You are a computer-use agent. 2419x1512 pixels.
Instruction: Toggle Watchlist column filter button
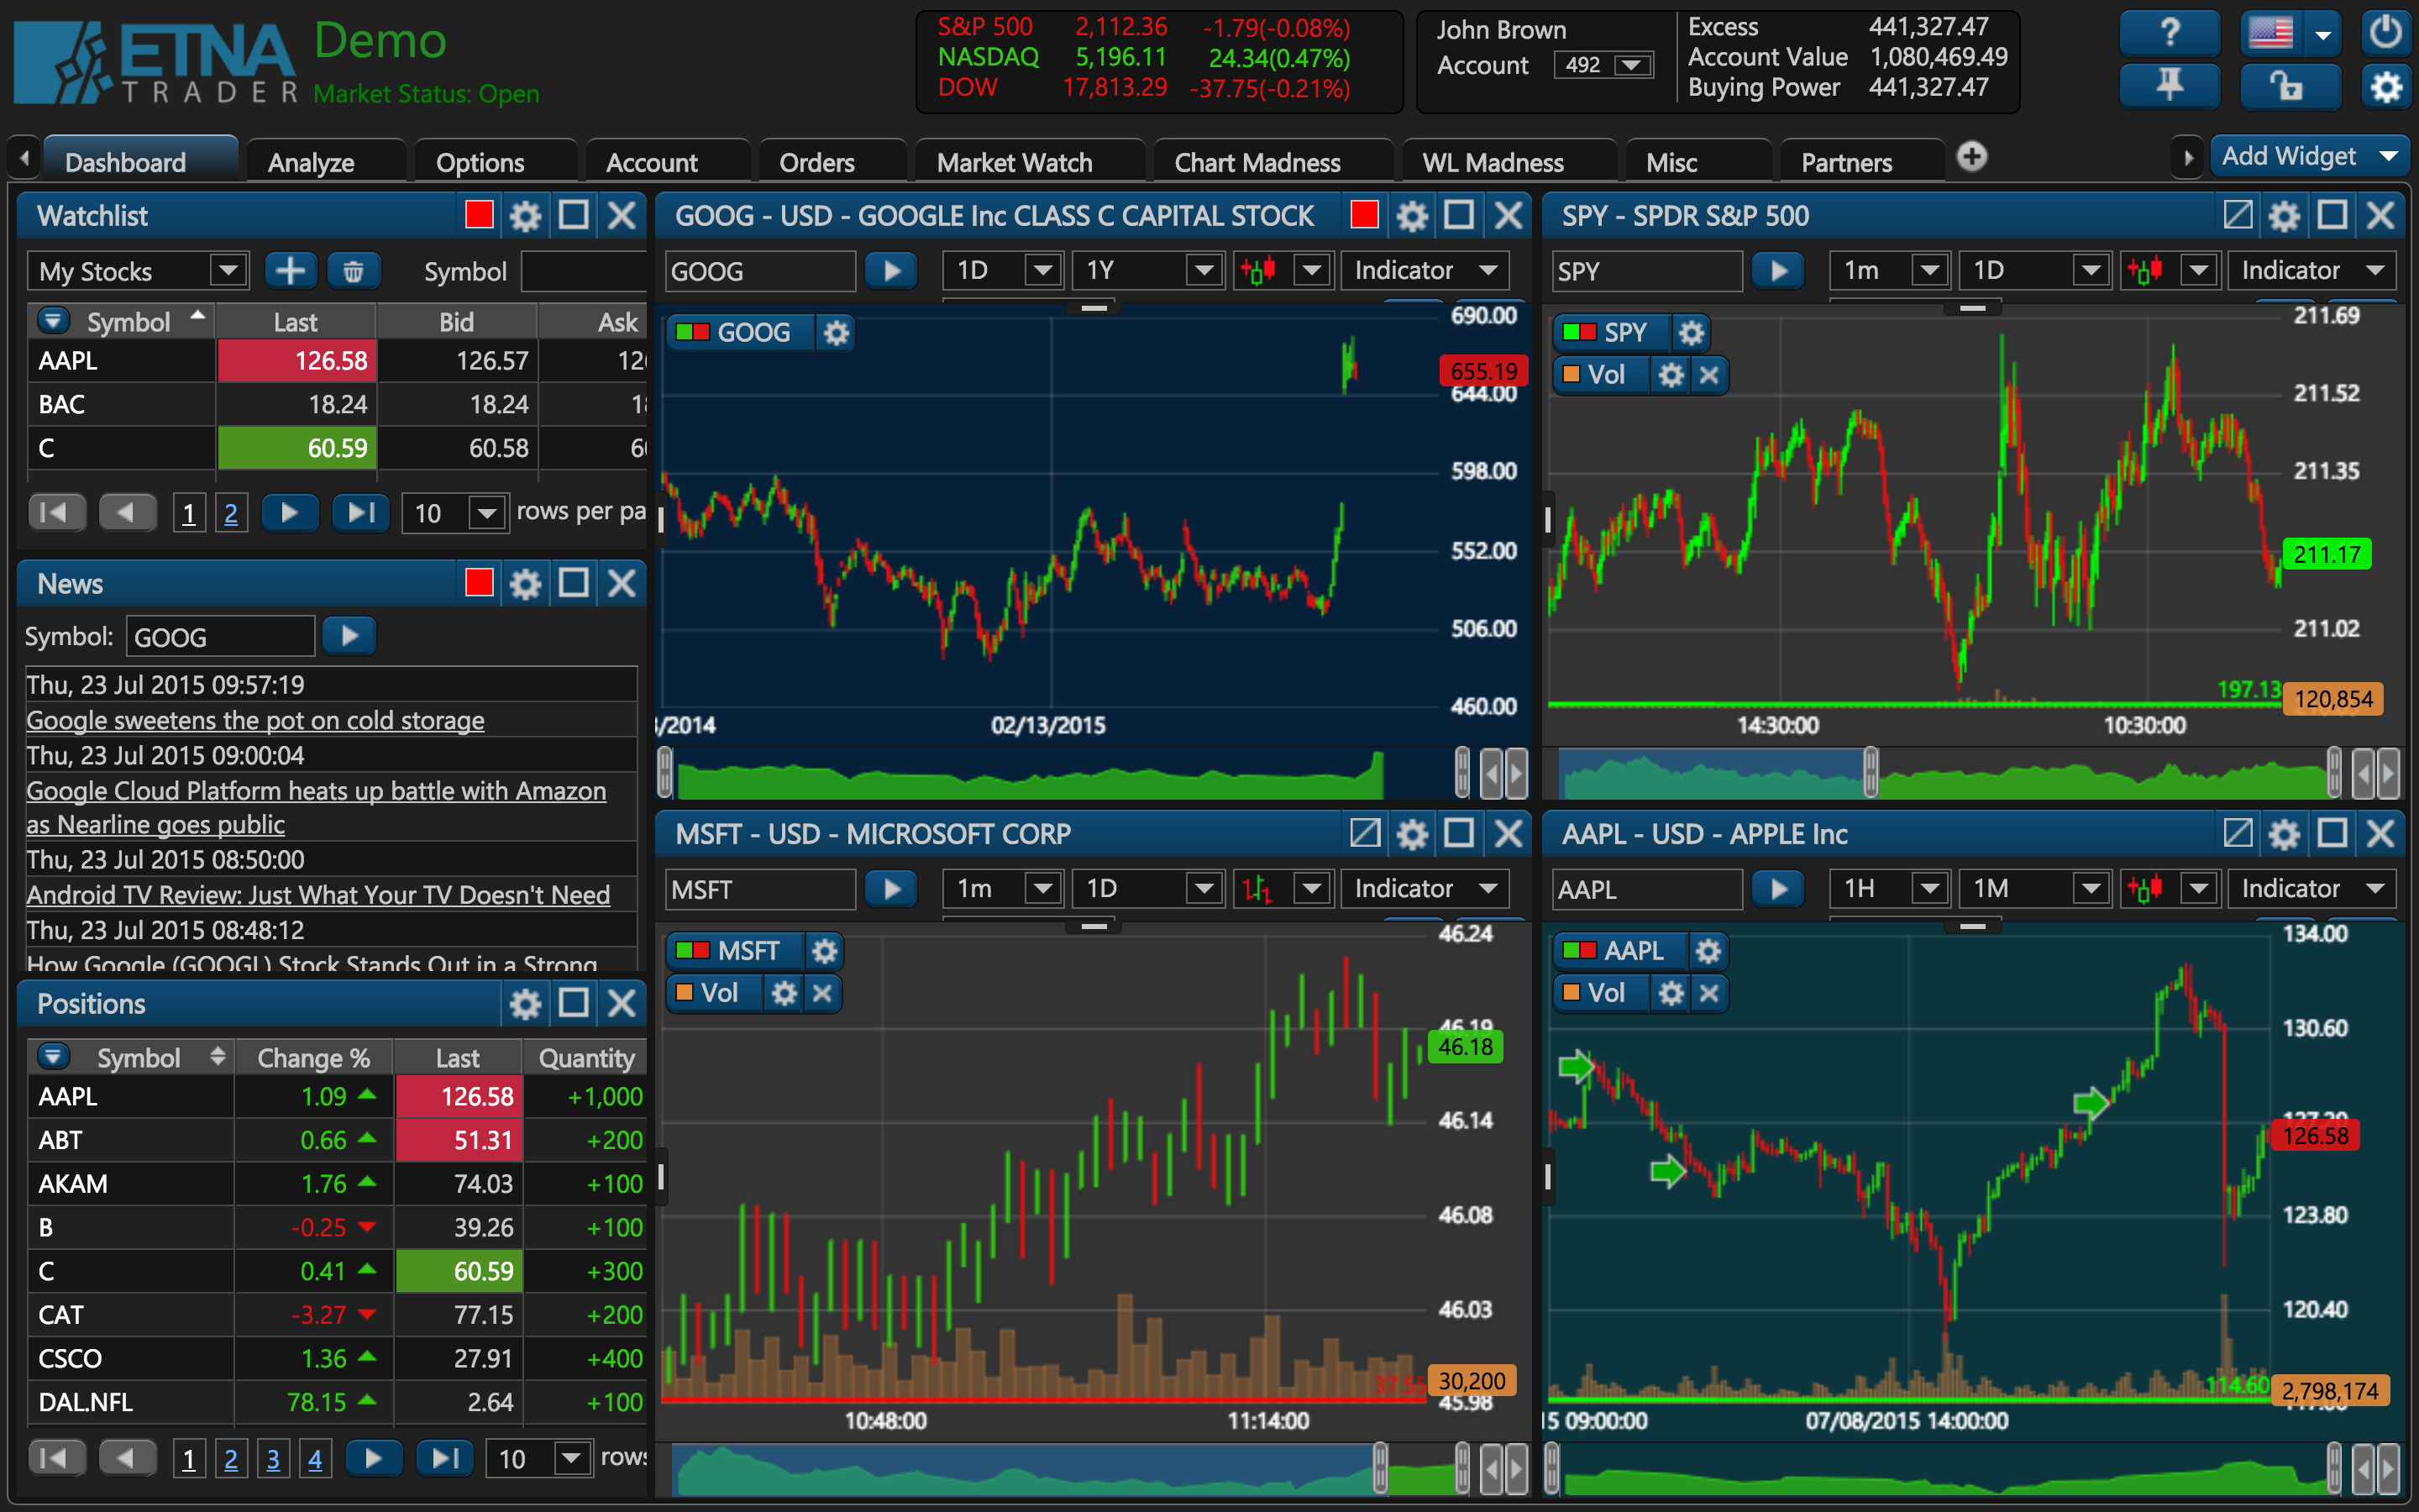(53, 321)
